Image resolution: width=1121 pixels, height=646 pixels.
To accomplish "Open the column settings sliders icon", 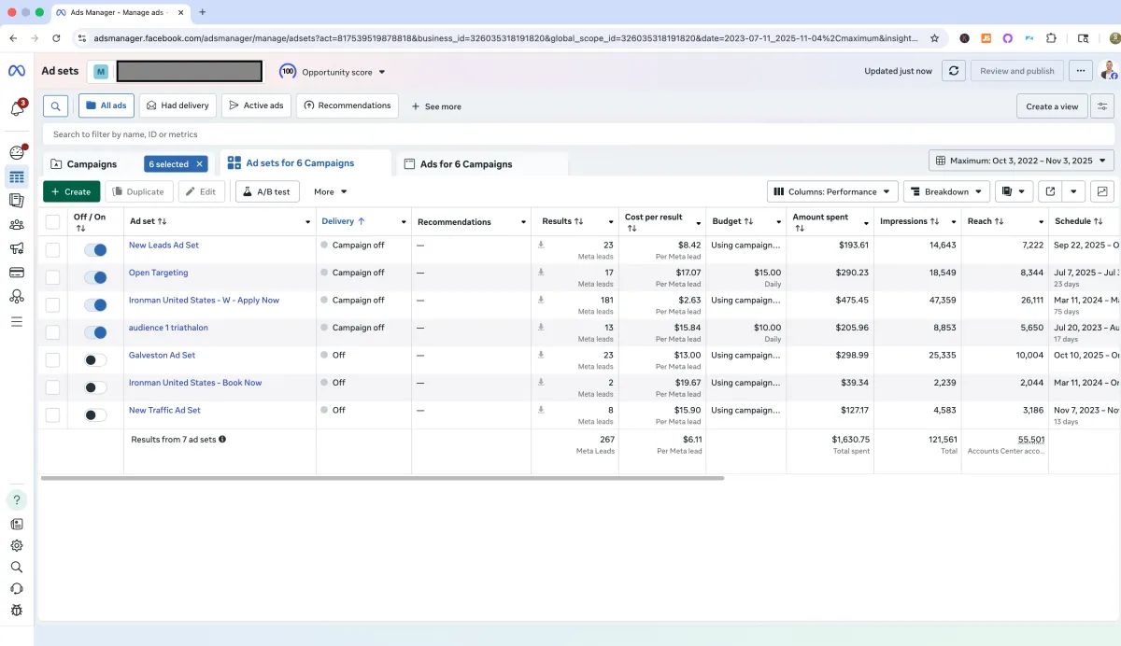I will pyautogui.click(x=1103, y=106).
